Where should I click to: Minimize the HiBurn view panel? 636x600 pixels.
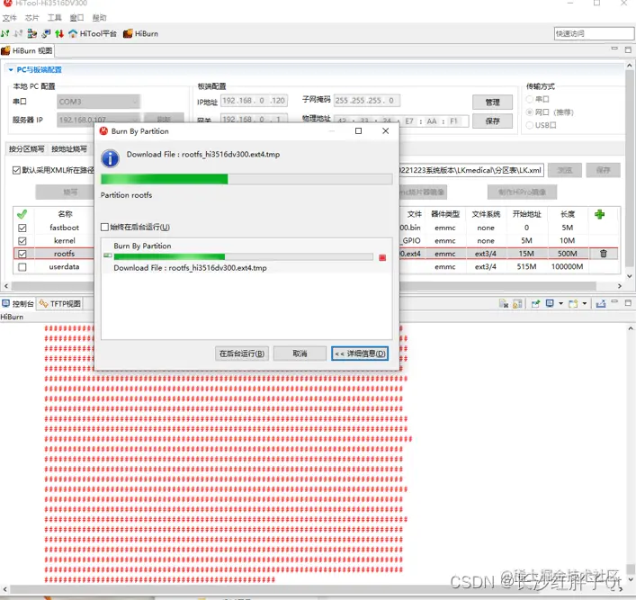coord(614,49)
